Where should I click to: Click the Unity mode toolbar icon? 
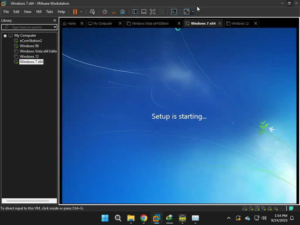click(x=161, y=12)
